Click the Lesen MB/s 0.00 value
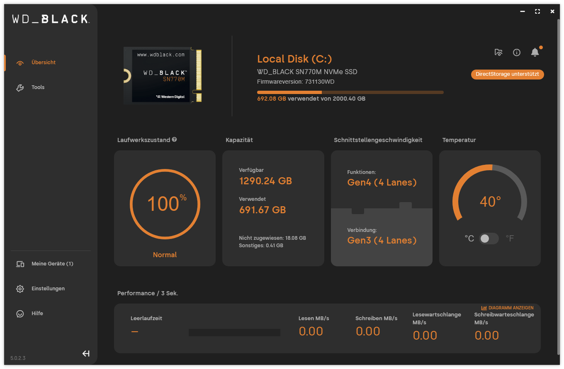This screenshot has width=564, height=369. pyautogui.click(x=311, y=331)
